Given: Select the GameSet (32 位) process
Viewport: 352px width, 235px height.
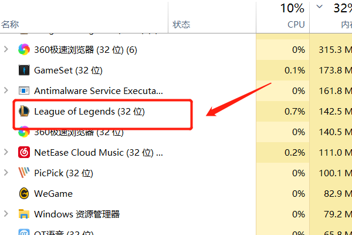Looking at the screenshot, I should (68, 70).
